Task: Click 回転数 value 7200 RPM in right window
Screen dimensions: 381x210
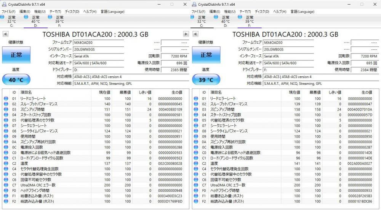Action: point(365,56)
